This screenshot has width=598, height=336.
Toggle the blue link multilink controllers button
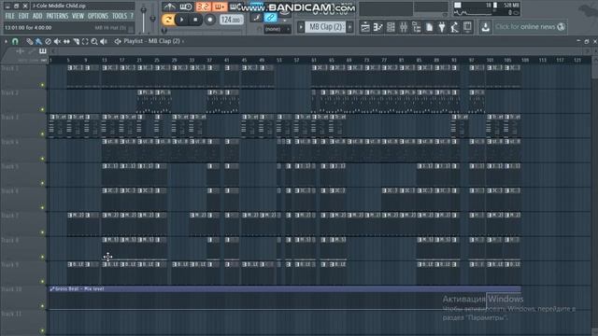[x=270, y=18]
